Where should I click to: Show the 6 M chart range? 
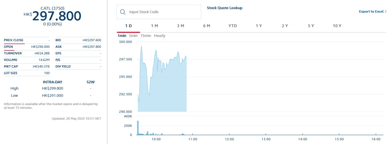click(206, 26)
